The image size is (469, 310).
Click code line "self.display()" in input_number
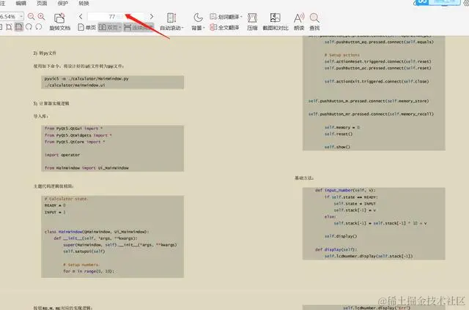(341, 236)
